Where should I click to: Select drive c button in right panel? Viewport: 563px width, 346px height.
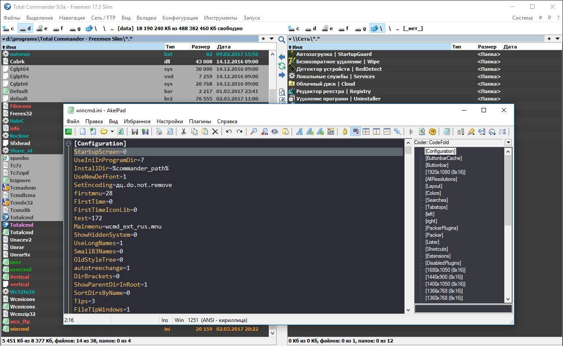tap(294, 28)
